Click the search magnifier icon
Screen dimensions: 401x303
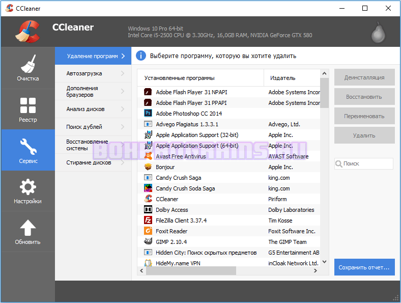coord(338,164)
